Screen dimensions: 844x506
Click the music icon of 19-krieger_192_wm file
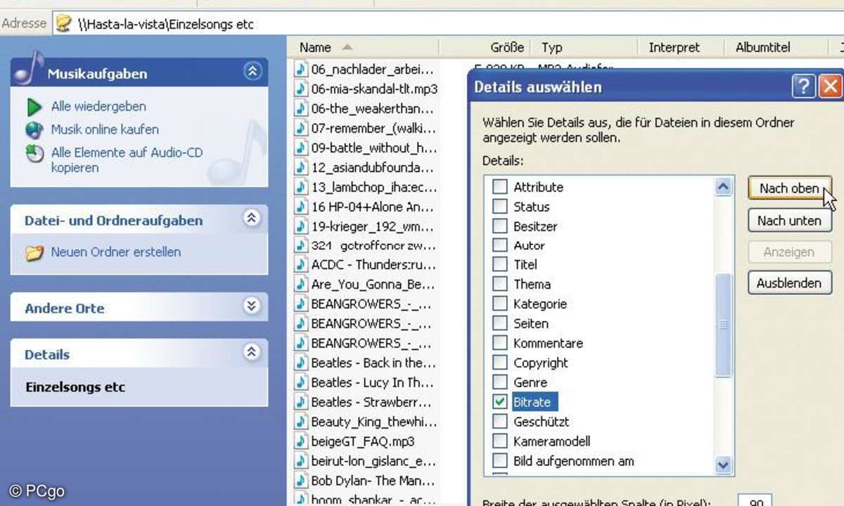tap(301, 226)
